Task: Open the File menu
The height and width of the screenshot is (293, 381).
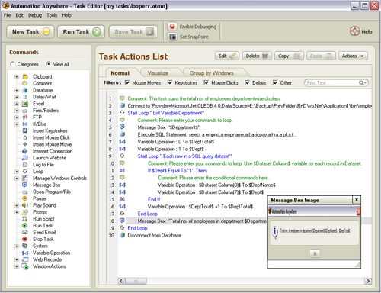Action: point(7,15)
